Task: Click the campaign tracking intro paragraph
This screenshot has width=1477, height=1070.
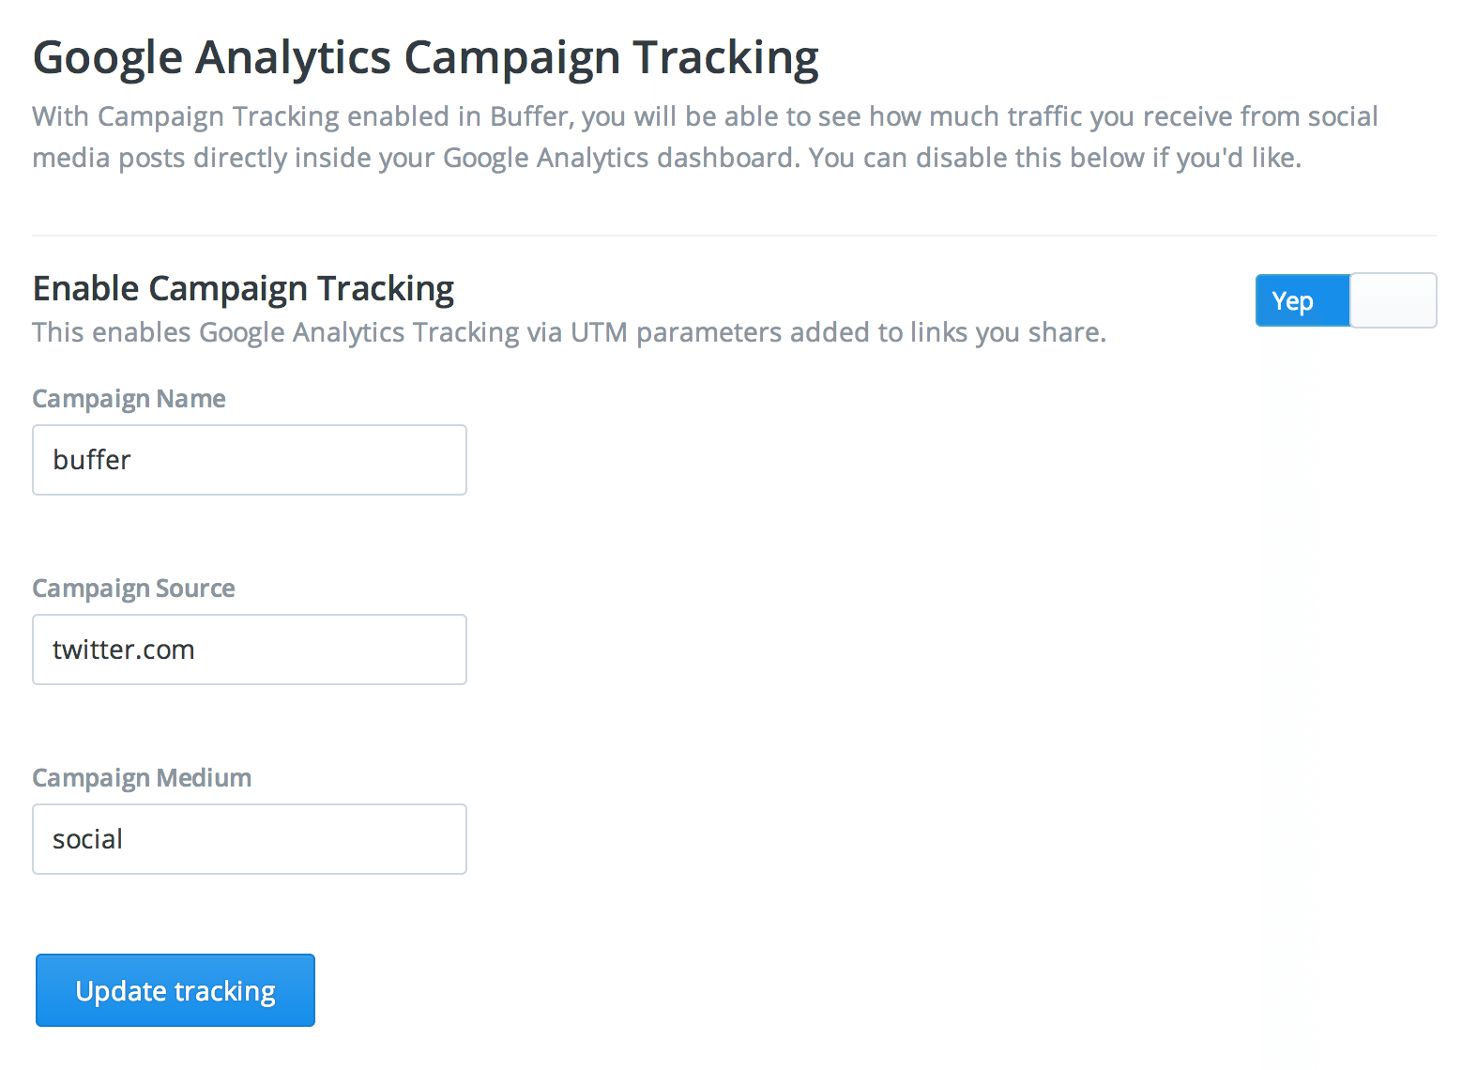Action: click(x=705, y=136)
